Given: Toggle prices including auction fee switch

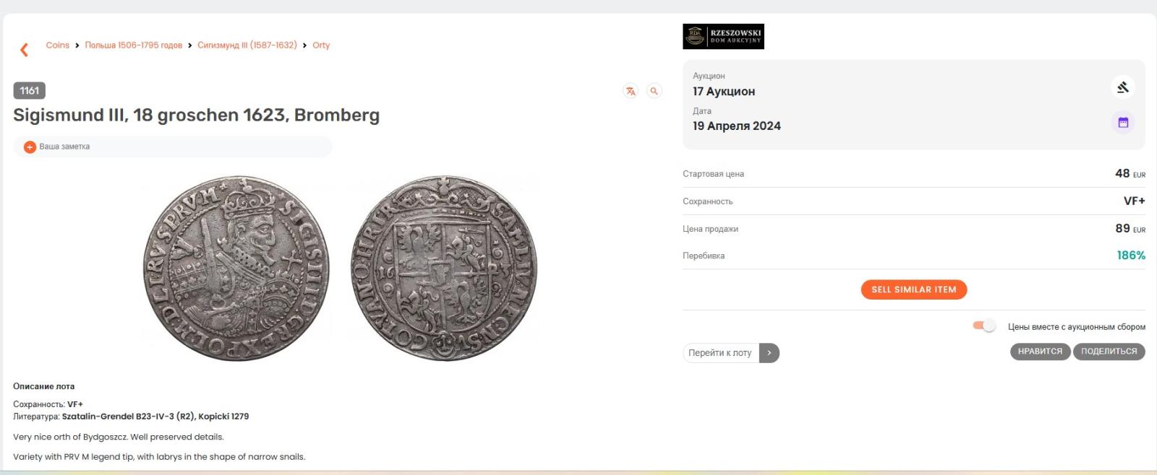Looking at the screenshot, I should (x=984, y=326).
